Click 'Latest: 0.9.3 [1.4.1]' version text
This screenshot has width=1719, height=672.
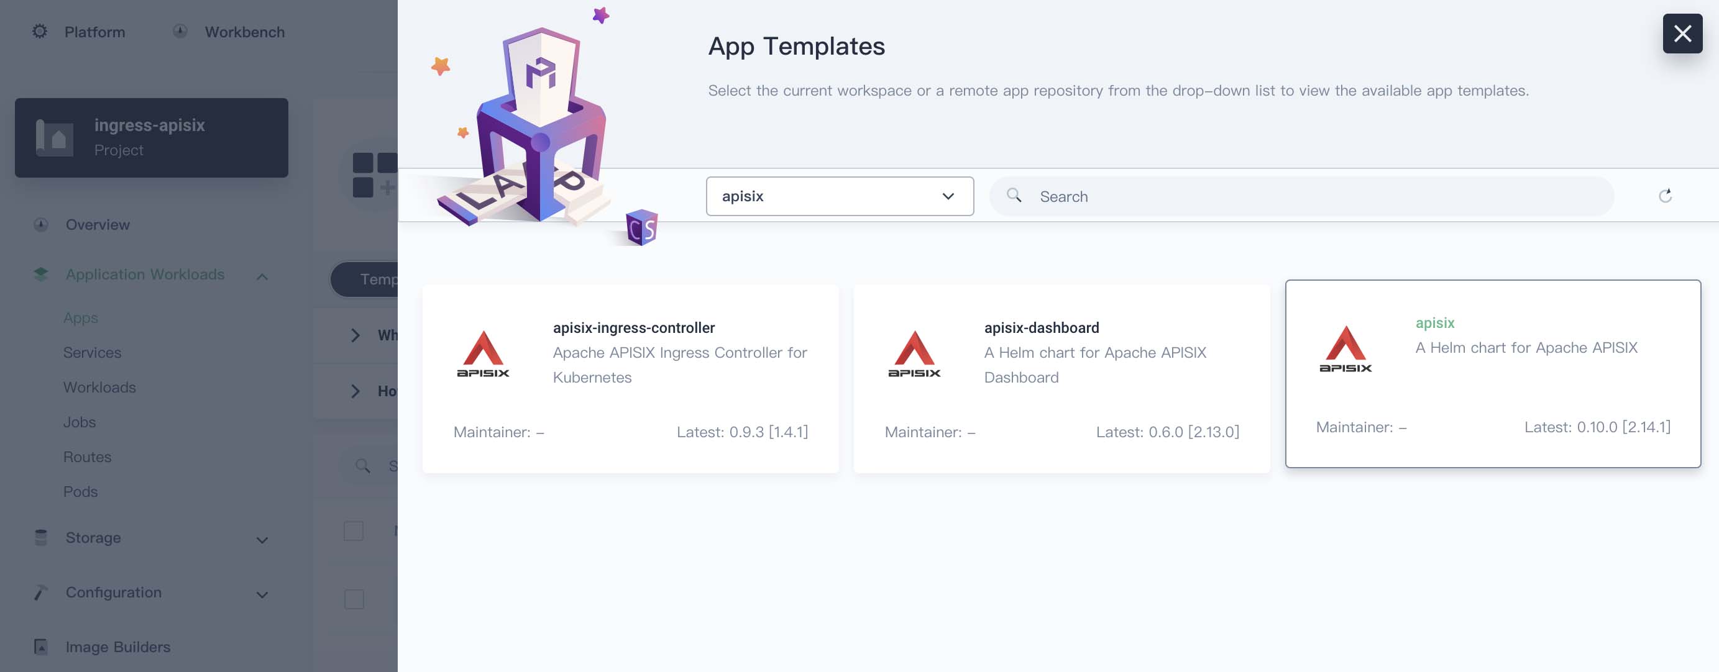742,432
